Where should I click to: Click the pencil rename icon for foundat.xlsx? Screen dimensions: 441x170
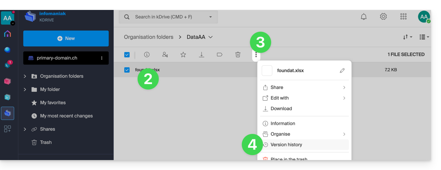click(x=342, y=71)
